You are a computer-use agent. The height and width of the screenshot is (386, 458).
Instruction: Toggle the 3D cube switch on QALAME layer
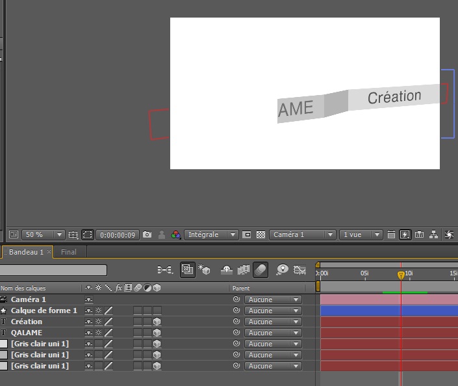click(x=157, y=333)
